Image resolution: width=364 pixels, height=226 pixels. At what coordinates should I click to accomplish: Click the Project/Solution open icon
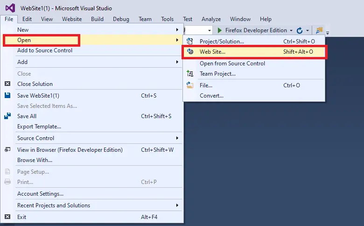[190, 41]
